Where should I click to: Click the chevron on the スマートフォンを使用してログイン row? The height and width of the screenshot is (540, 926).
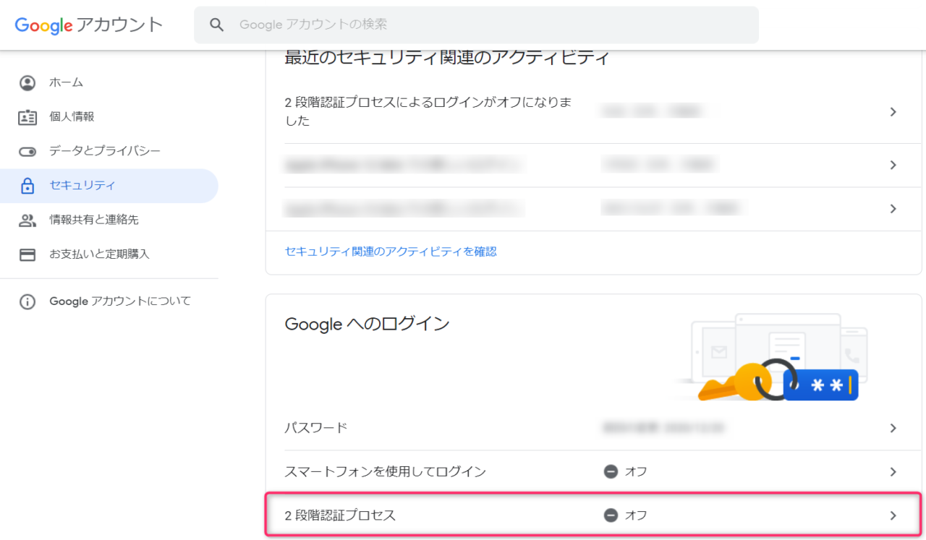[x=893, y=472]
